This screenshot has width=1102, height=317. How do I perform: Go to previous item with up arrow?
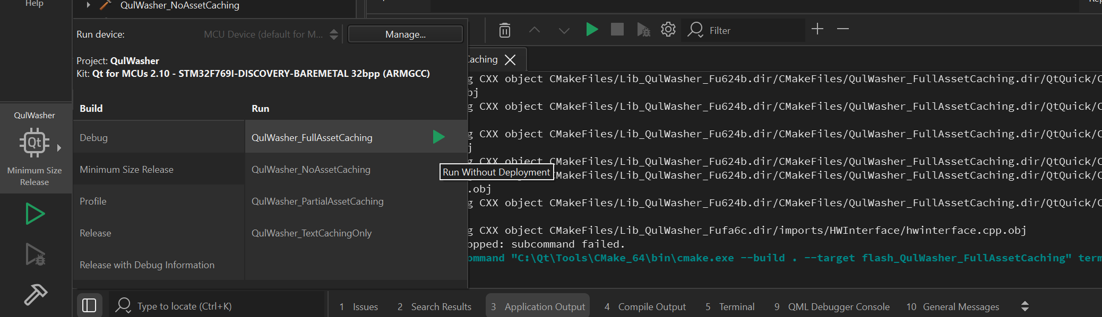pos(535,30)
